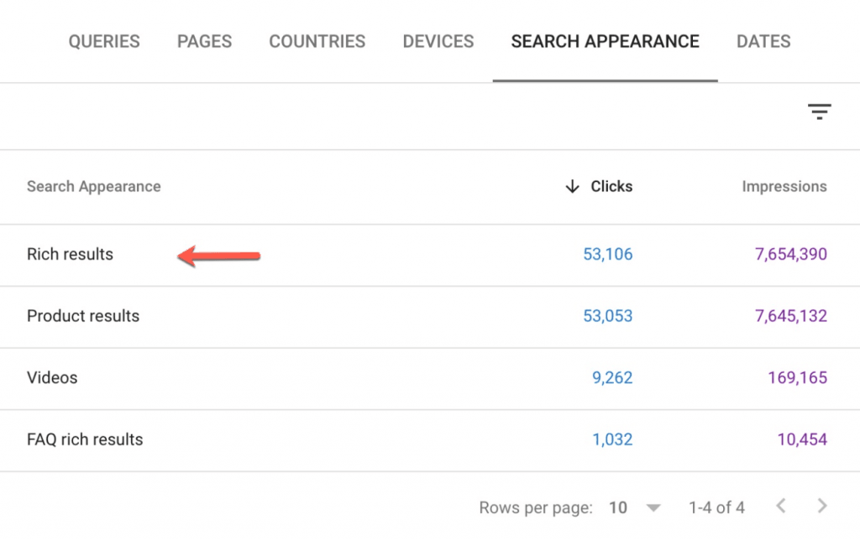Switch to the Pages tab
This screenshot has width=860, height=540.
[204, 41]
